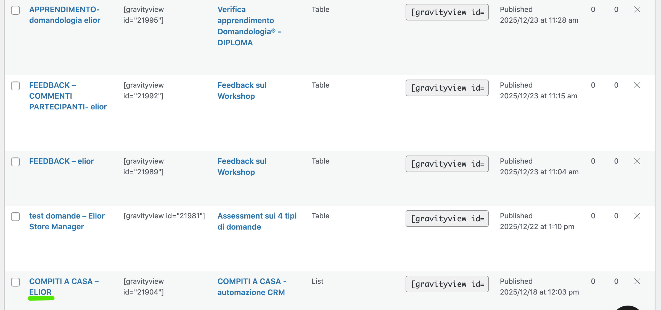Image resolution: width=661 pixels, height=310 pixels.
Task: Select shortcode field in the test domande row
Action: (447, 219)
